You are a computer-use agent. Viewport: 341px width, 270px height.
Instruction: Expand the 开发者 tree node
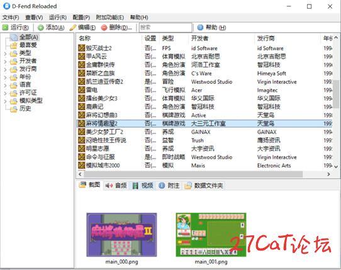point(6,61)
